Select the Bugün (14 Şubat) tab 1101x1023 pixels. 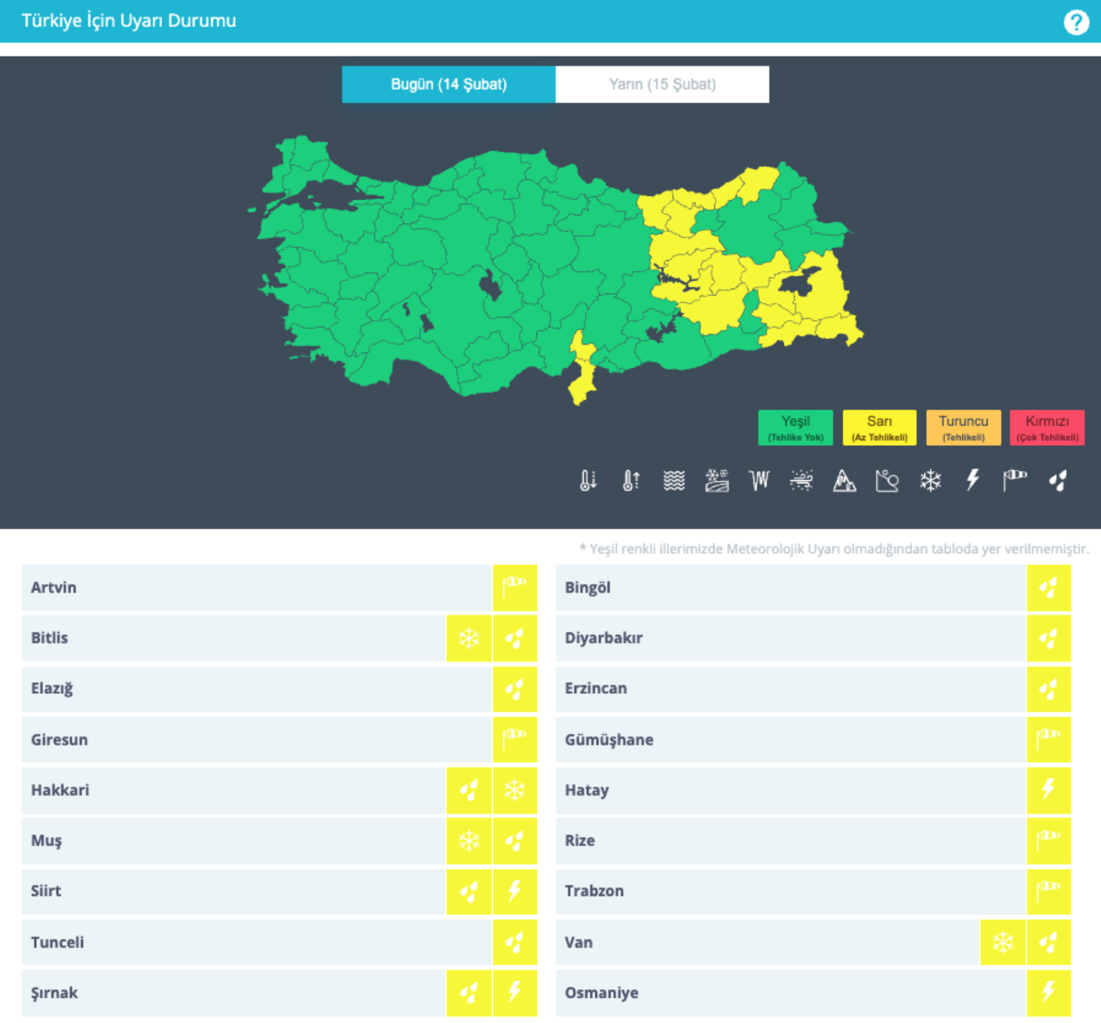click(x=448, y=84)
